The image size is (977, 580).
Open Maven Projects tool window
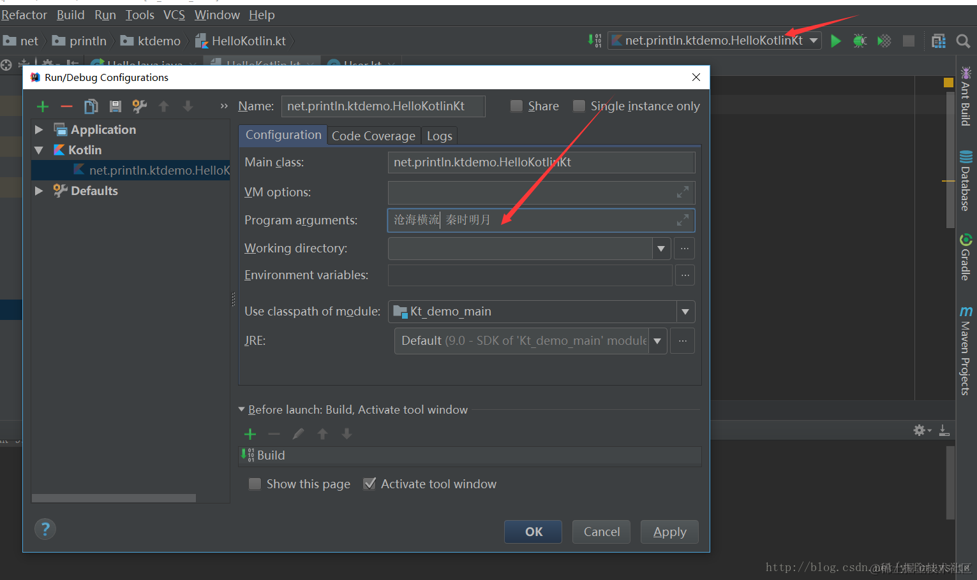[x=966, y=351]
